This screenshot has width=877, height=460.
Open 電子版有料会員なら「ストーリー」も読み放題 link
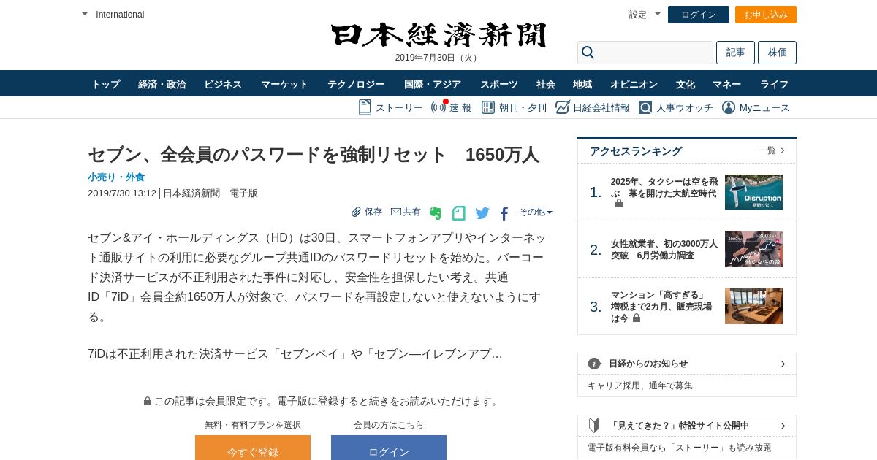coord(680,448)
